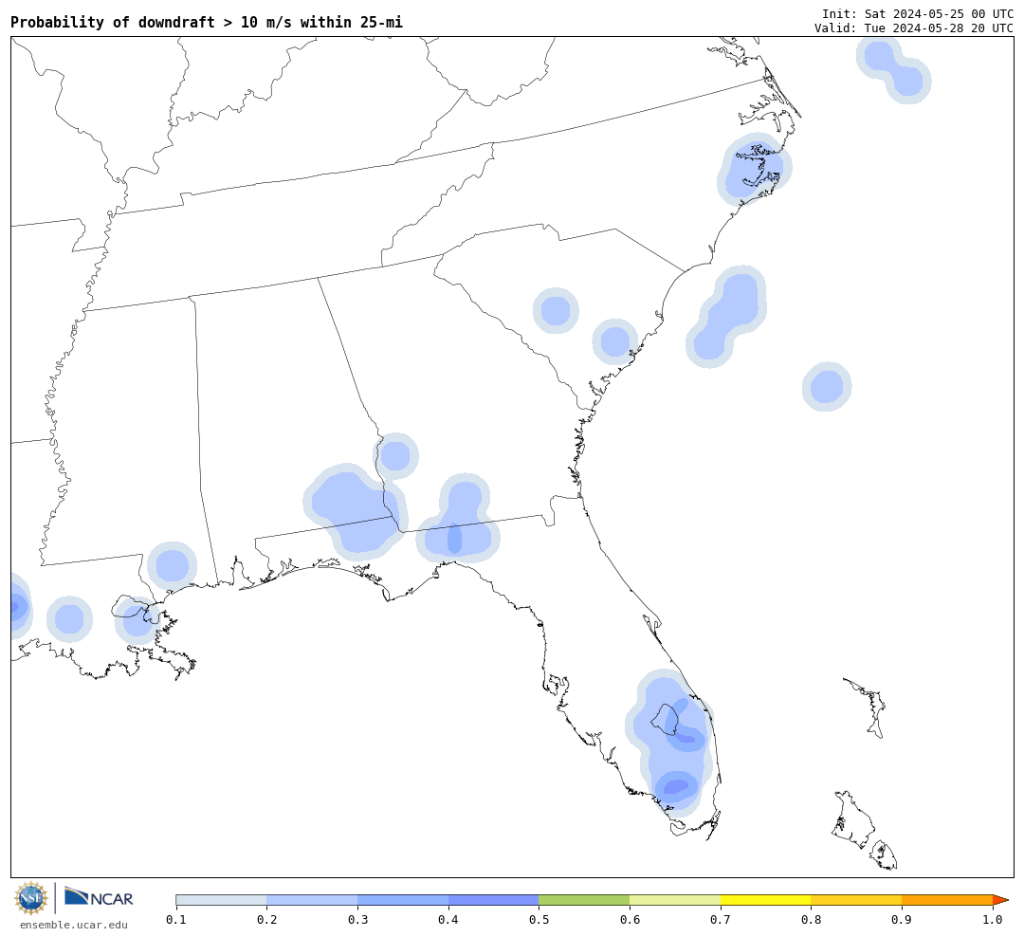
Task: Select the 0.9–1.0 orange colorbar segment
Action: coord(947,900)
